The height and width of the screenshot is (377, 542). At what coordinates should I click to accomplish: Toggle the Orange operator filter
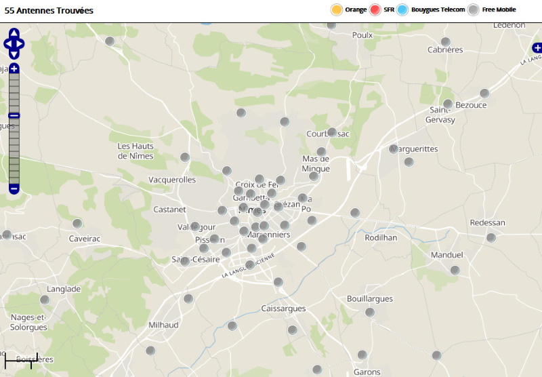click(x=336, y=9)
